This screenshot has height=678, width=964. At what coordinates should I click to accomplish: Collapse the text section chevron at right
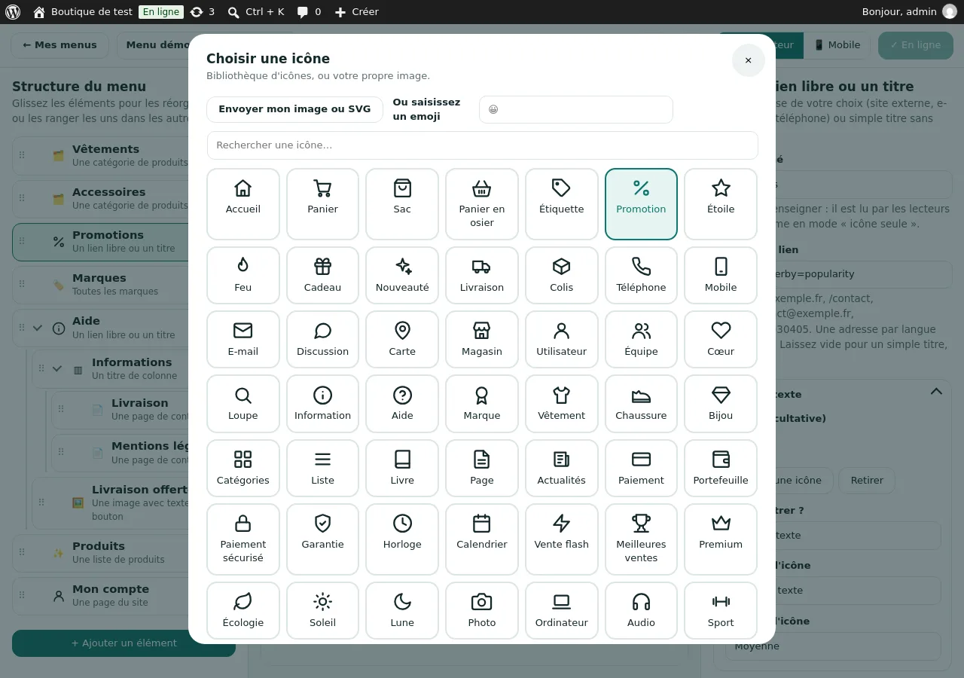(x=936, y=391)
